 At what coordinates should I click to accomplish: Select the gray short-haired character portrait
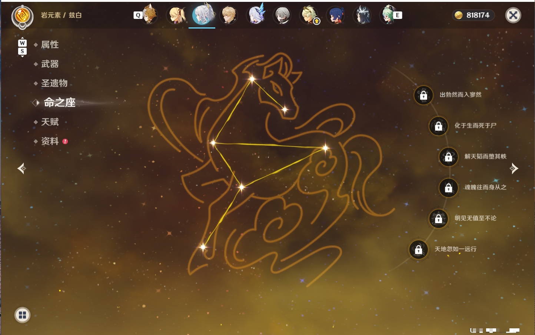pyautogui.click(x=282, y=15)
